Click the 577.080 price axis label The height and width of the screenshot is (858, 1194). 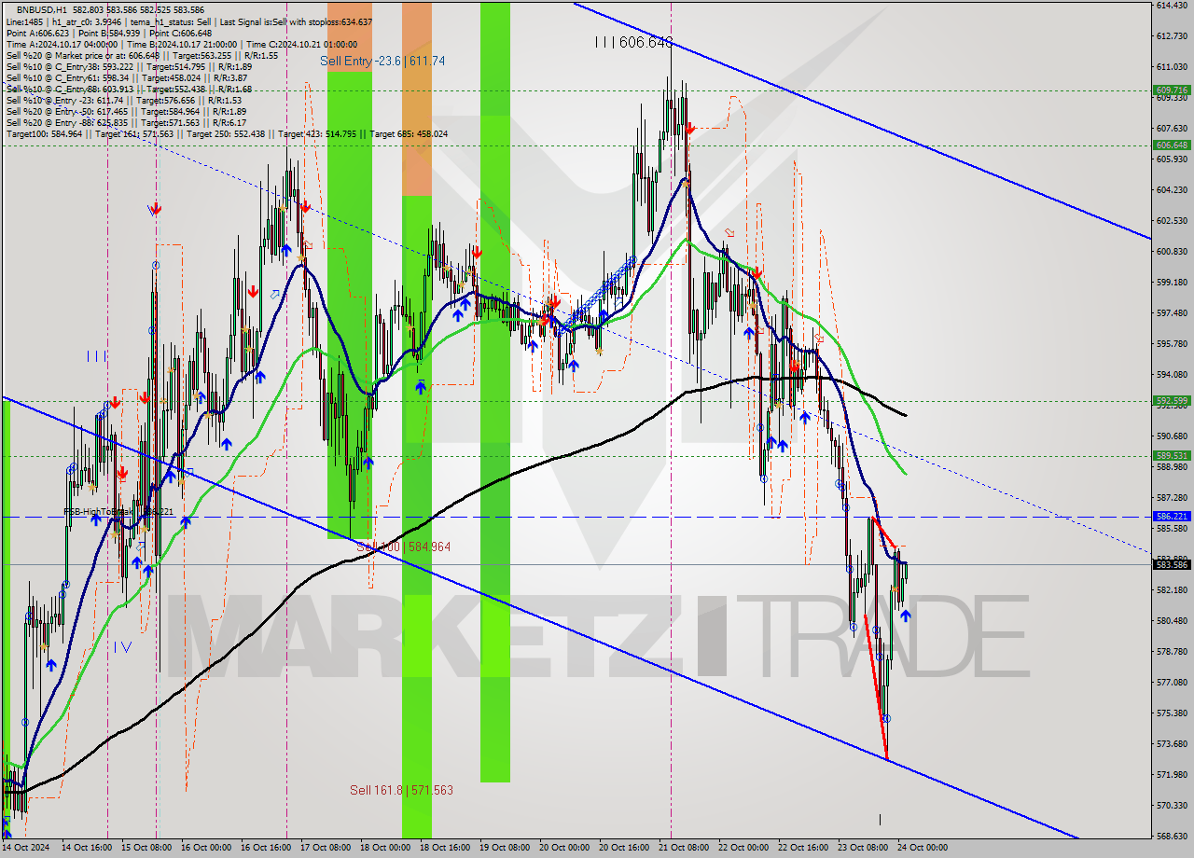(1172, 683)
